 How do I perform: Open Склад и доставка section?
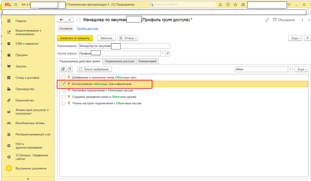(27, 78)
